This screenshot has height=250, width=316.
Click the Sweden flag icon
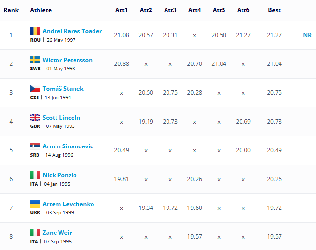click(x=35, y=60)
